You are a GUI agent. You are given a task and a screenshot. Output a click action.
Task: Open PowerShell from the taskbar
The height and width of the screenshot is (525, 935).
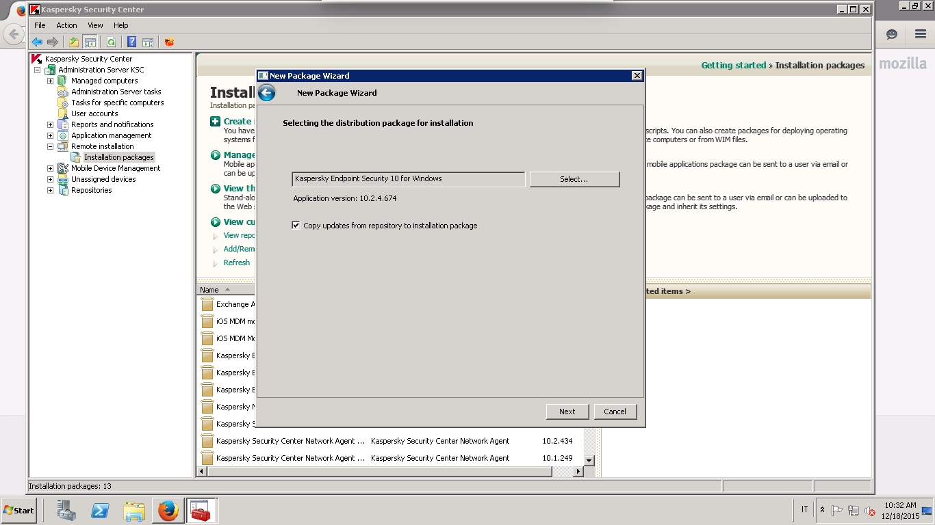click(101, 511)
